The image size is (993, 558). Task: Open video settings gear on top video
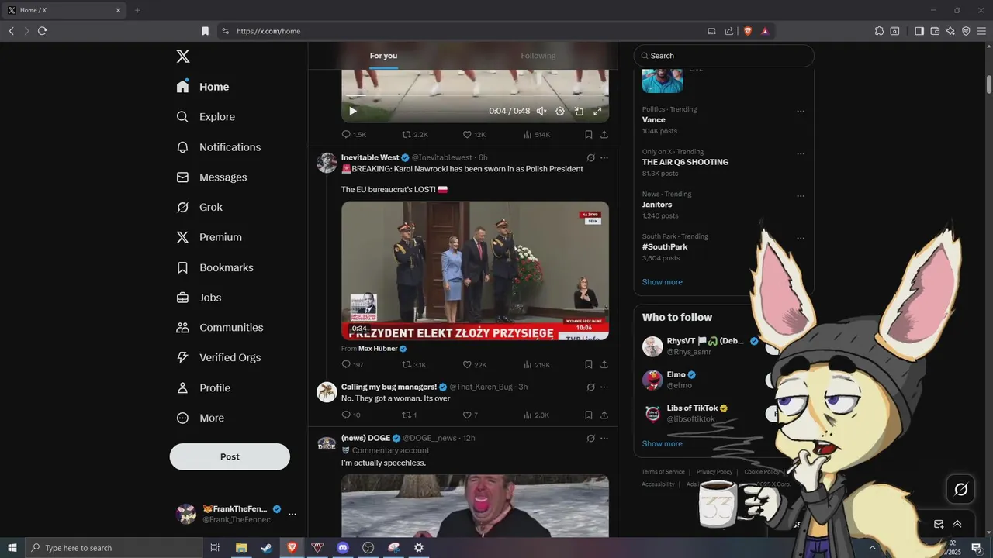click(x=560, y=111)
